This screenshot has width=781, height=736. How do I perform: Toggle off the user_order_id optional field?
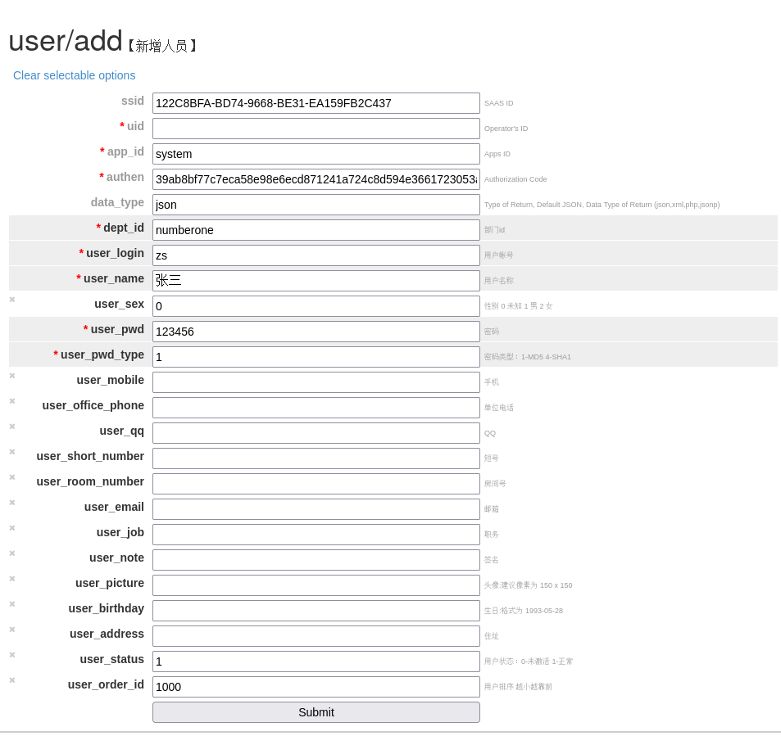pyautogui.click(x=11, y=680)
